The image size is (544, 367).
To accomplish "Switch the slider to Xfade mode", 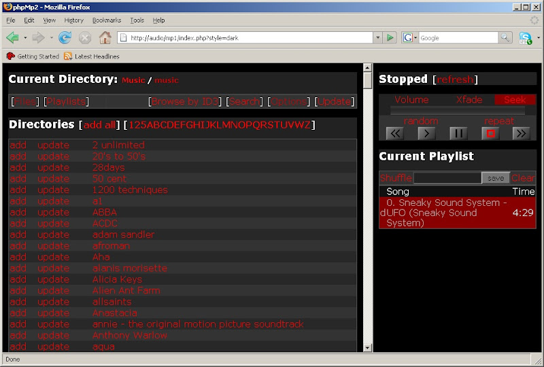I will (469, 100).
